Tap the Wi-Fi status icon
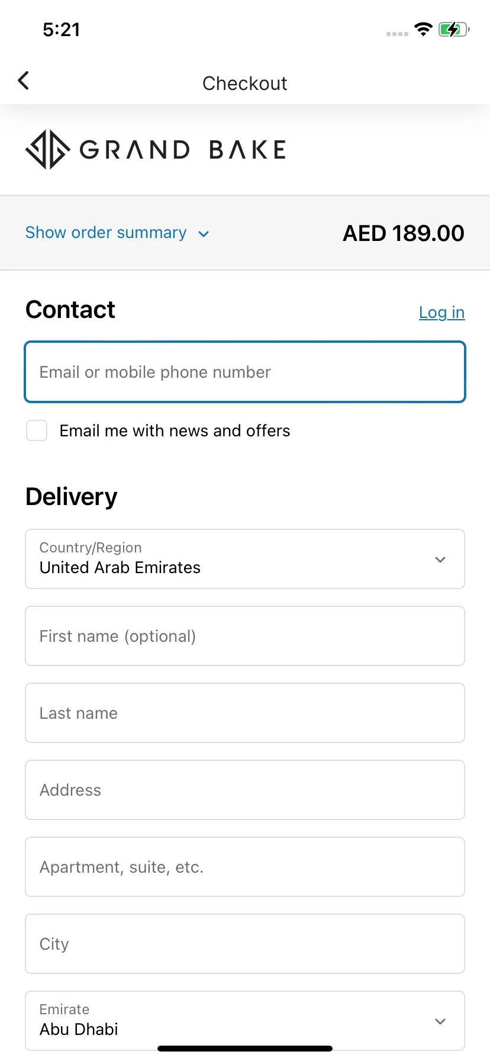The width and height of the screenshot is (490, 1061). (423, 29)
